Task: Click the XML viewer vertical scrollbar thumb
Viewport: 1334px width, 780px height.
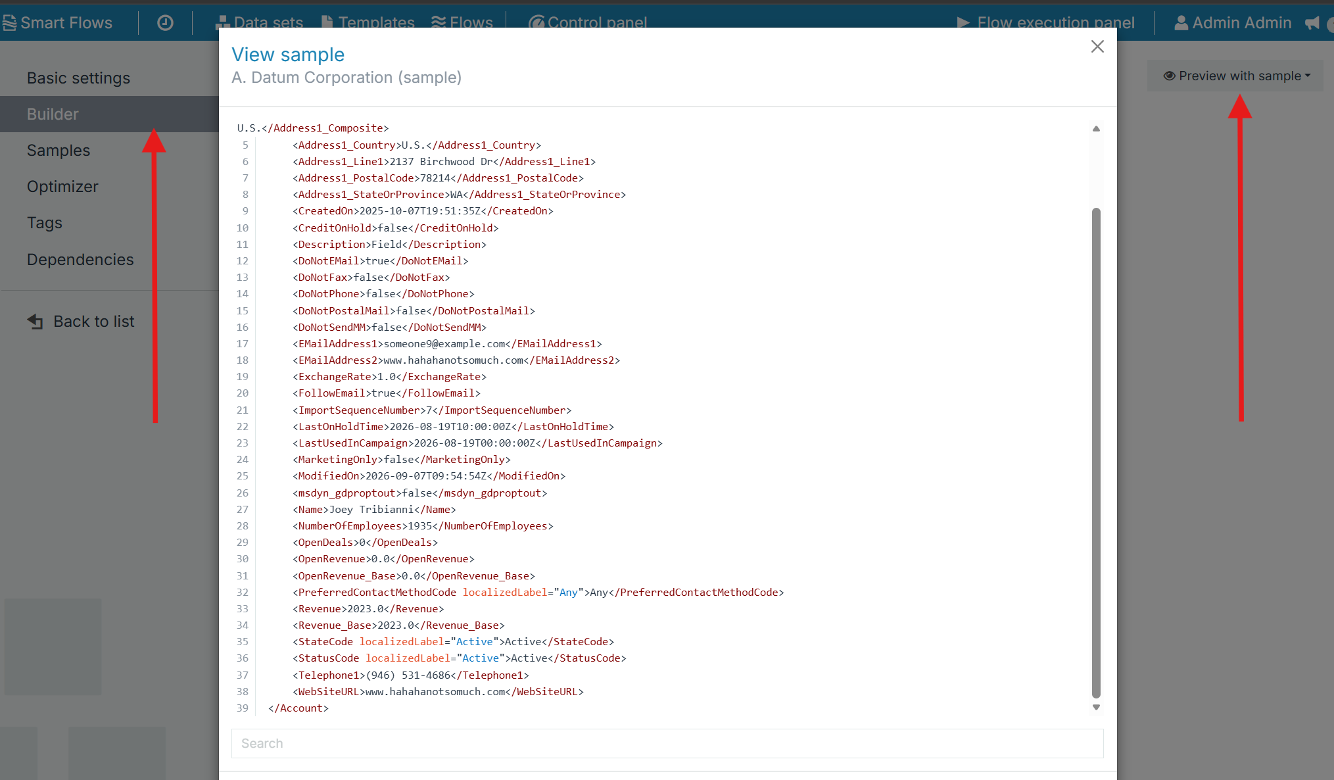Action: click(1096, 452)
